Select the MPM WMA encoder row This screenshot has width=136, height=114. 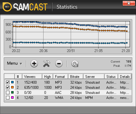(68, 97)
